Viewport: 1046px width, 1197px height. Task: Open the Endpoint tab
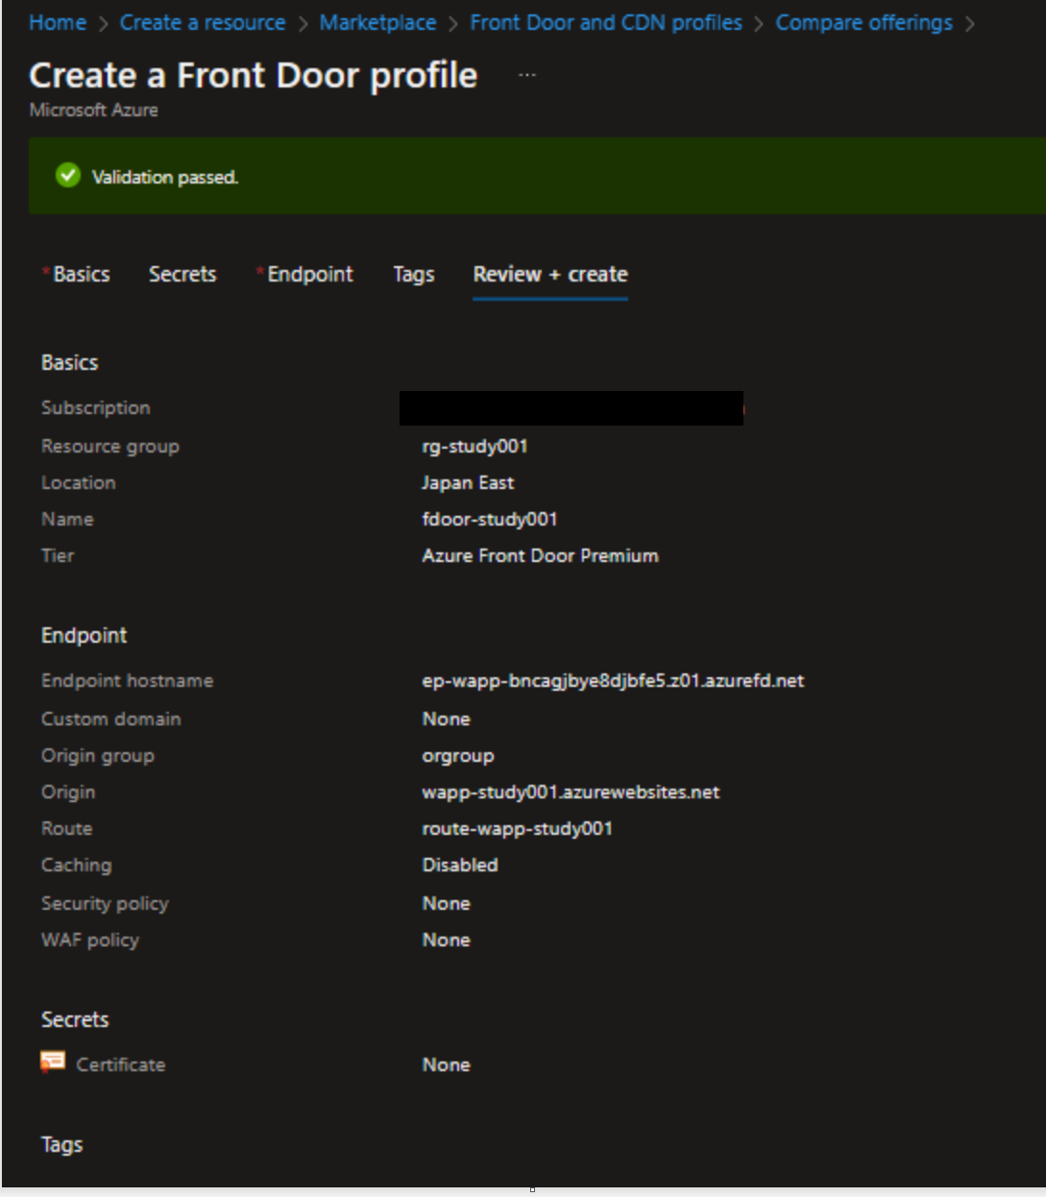pos(310,275)
